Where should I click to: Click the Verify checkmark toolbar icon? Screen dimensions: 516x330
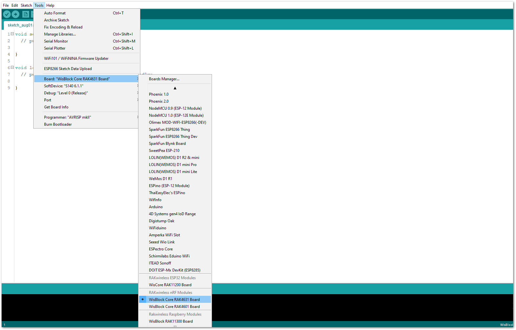point(7,14)
